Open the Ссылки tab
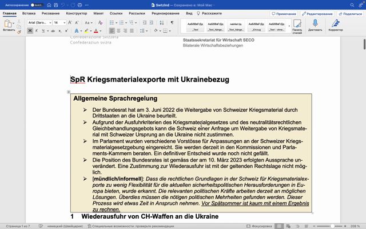This screenshot has height=229, width=366. pyautogui.click(x=116, y=13)
